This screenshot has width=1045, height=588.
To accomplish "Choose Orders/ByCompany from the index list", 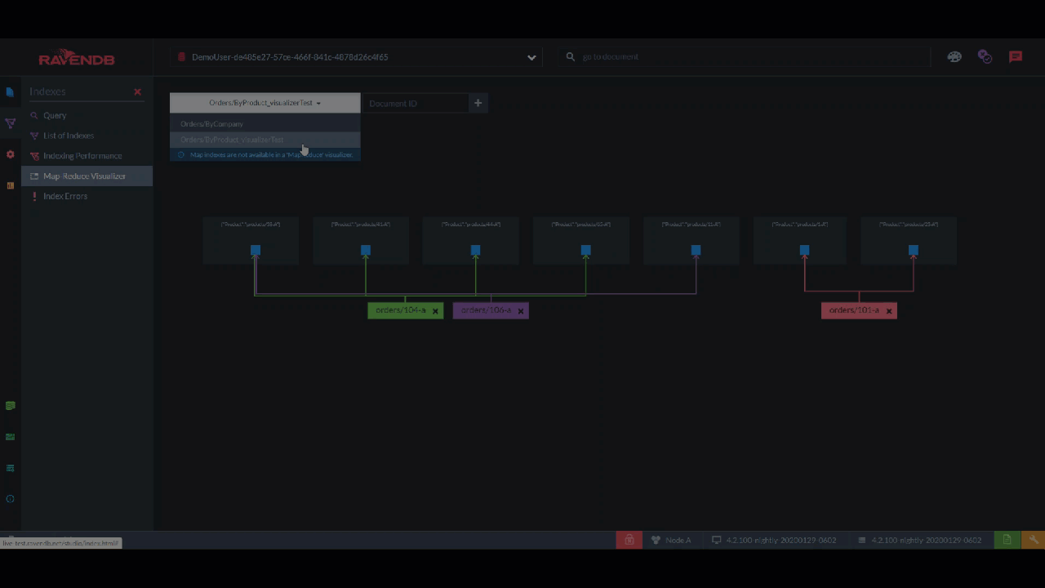I will coord(265,124).
